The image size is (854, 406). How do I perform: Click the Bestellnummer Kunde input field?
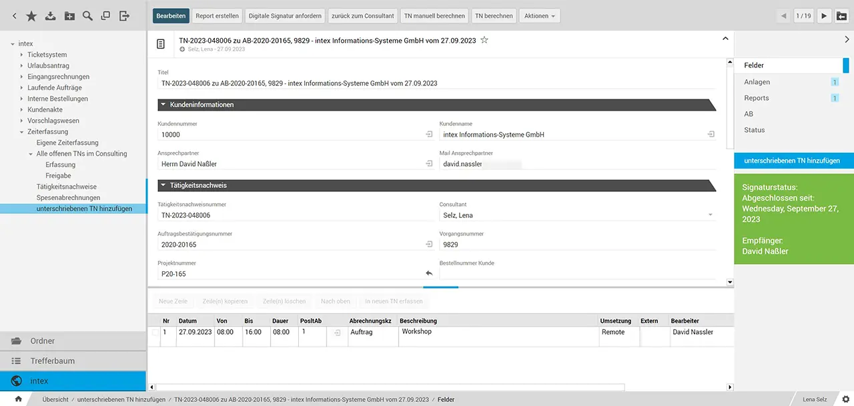tap(576, 273)
